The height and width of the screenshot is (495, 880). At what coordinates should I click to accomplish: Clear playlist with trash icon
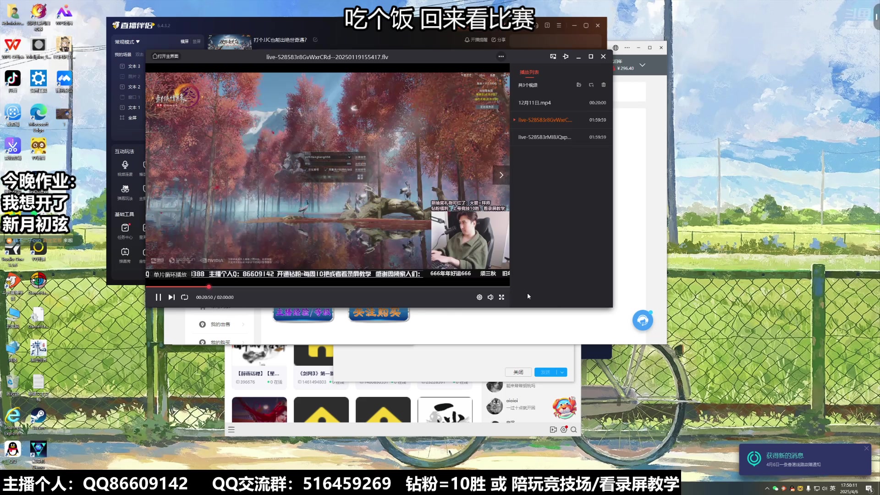click(x=604, y=85)
